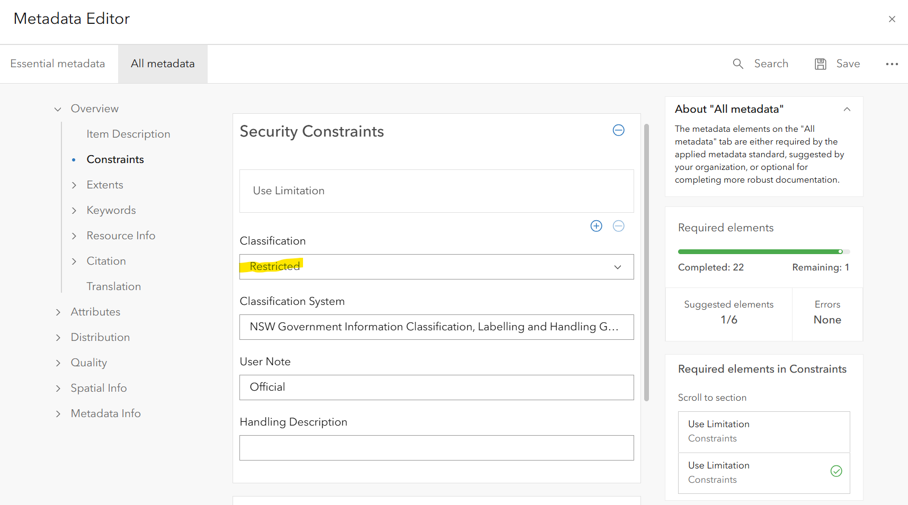Image resolution: width=908 pixels, height=505 pixels.
Task: Click the Overview label
Action: tap(95, 109)
